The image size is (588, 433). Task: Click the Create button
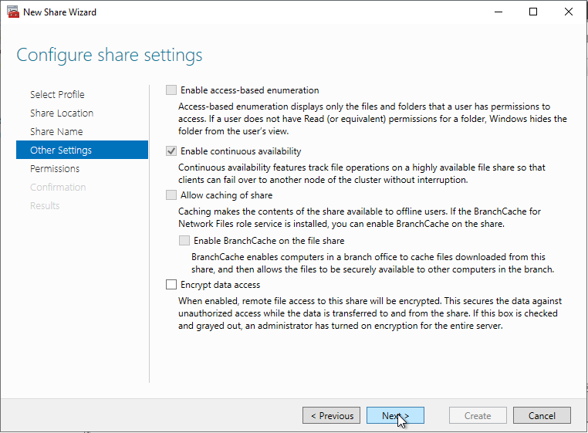coord(478,415)
